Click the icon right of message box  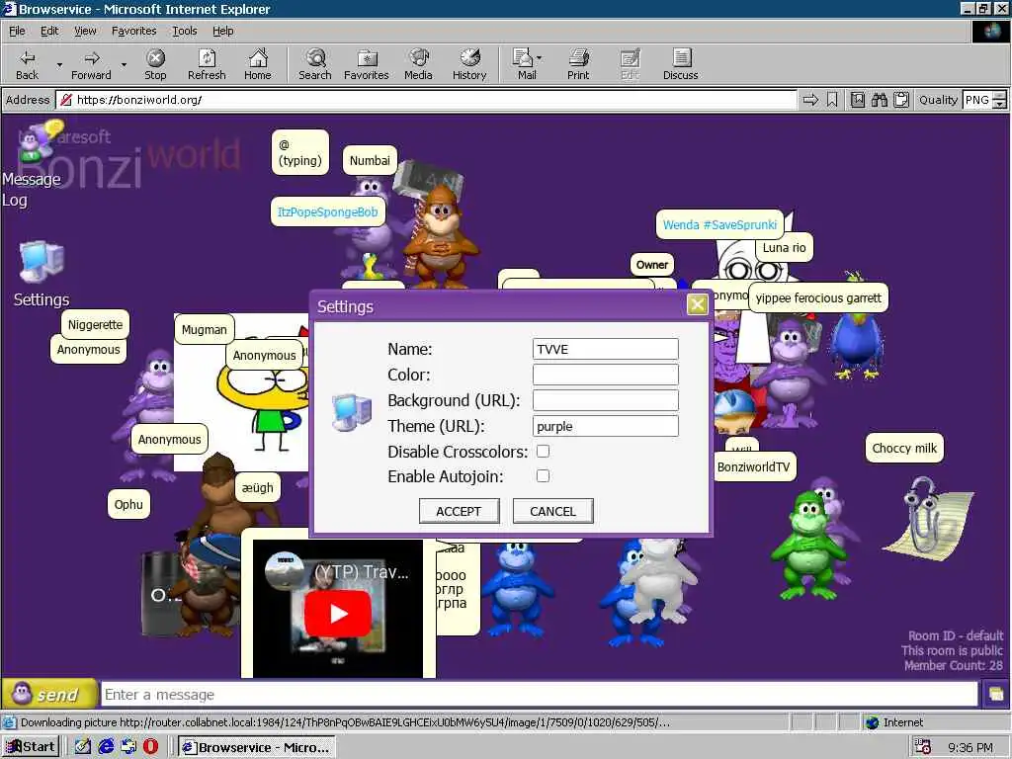coord(996,695)
